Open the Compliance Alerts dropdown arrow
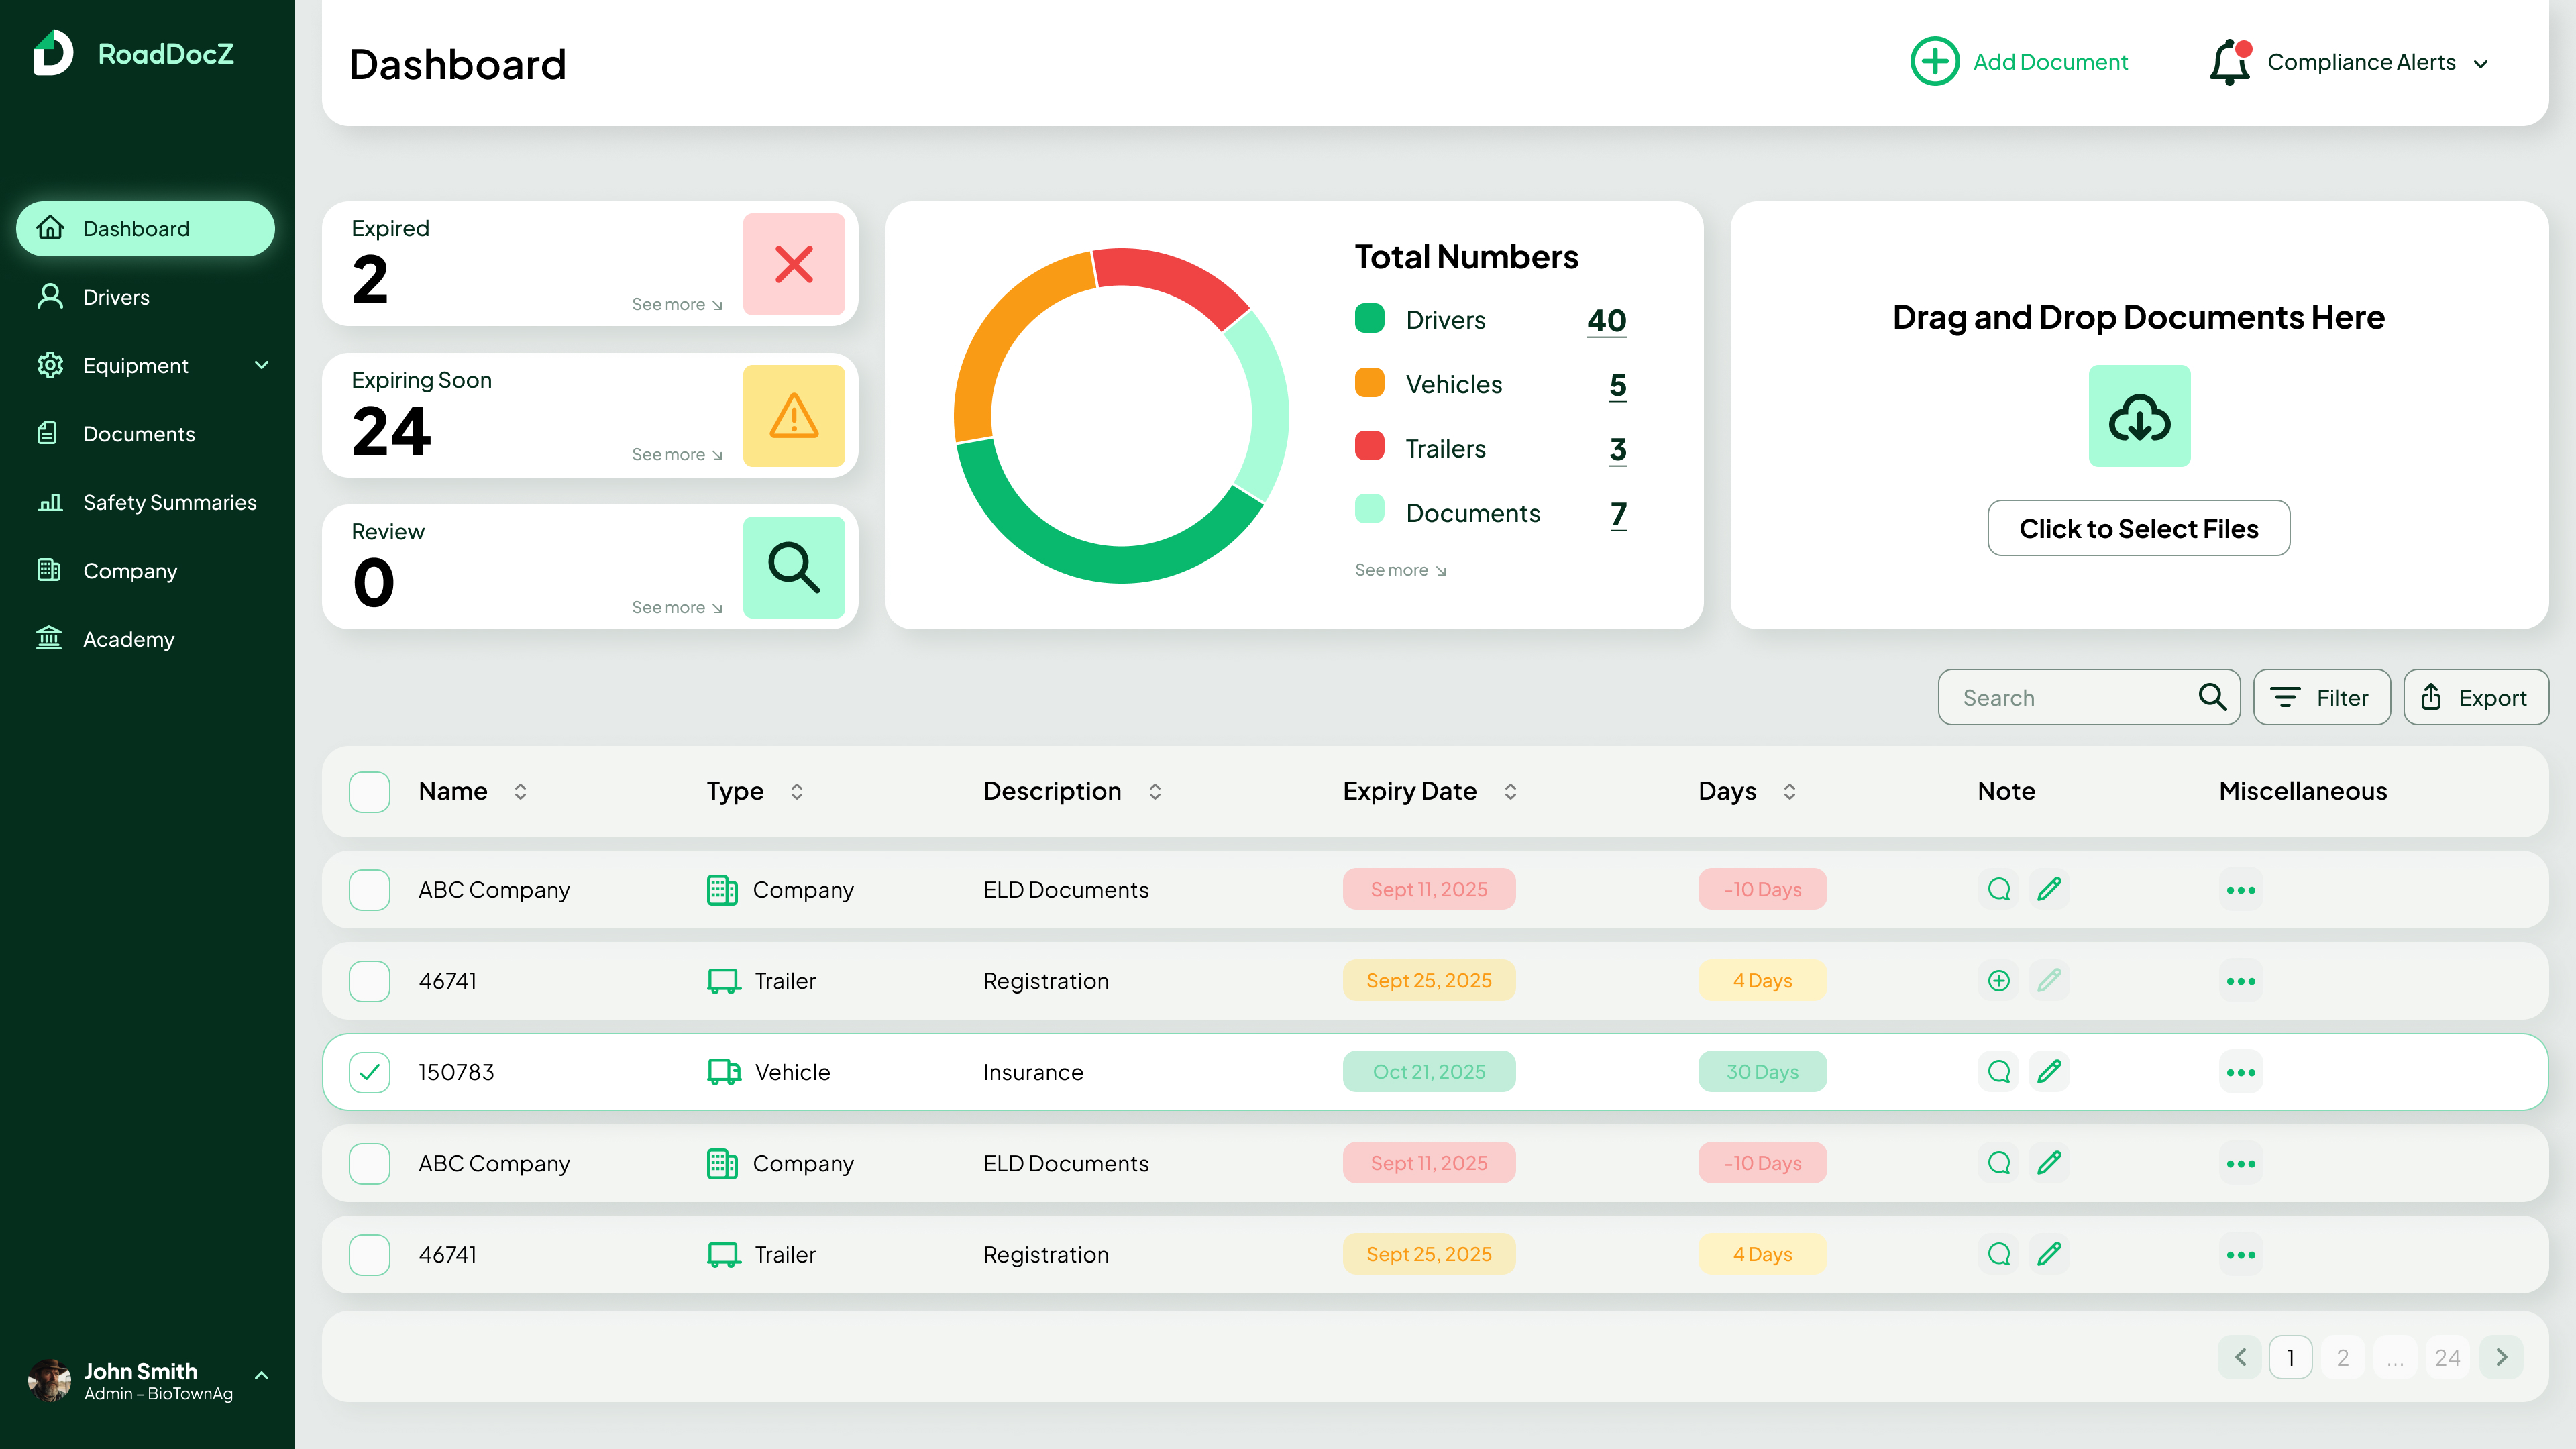Viewport: 2576px width, 1449px height. point(2481,64)
